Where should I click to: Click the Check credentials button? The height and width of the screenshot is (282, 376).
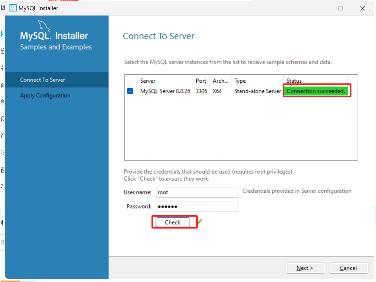point(173,222)
